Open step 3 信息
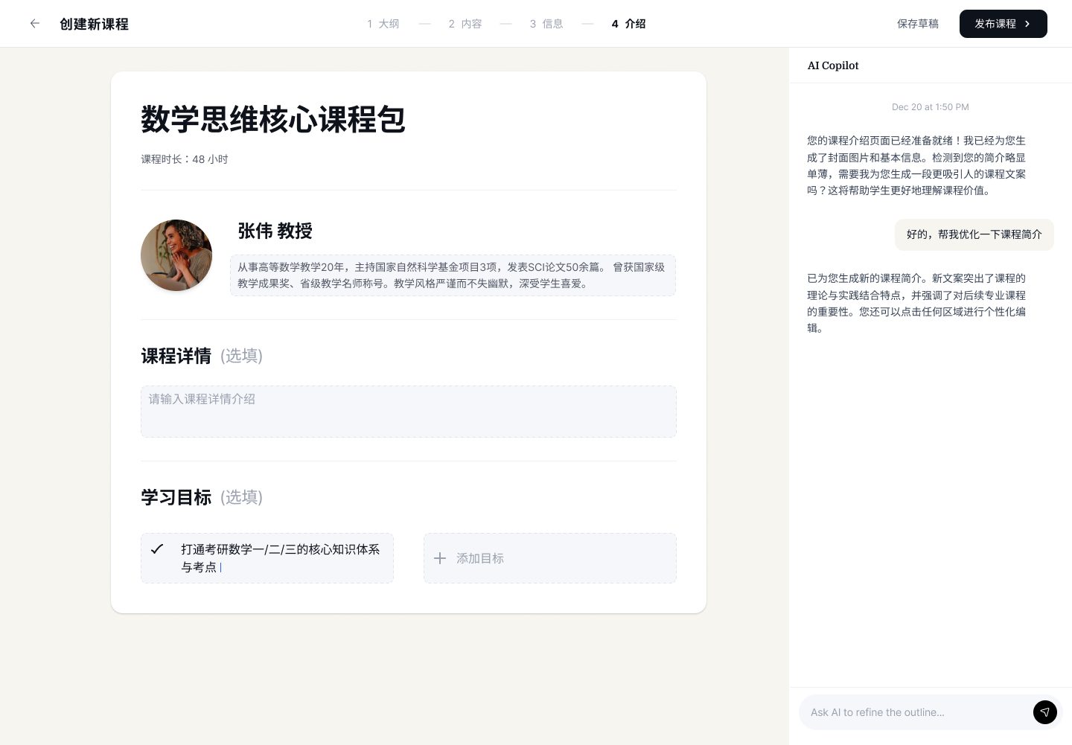The width and height of the screenshot is (1072, 745). pyautogui.click(x=546, y=23)
